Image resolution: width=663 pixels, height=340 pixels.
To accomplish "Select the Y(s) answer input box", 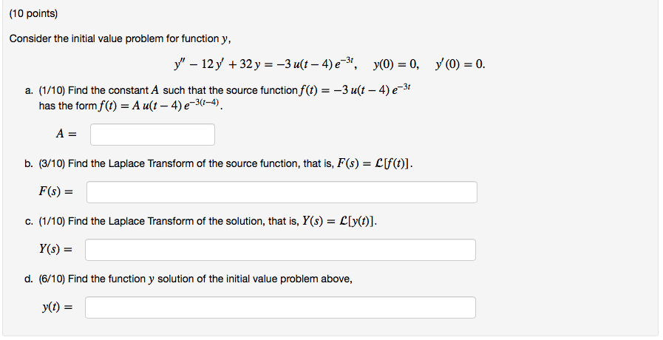I will 280,250.
